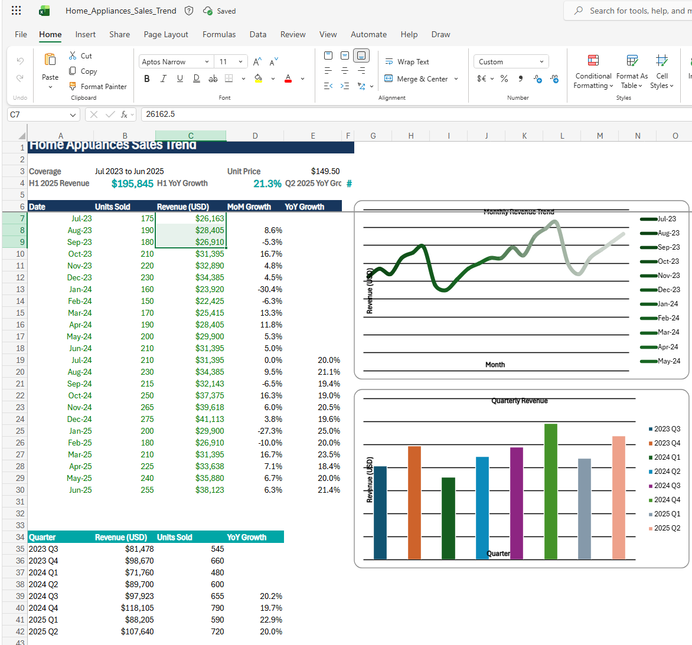Click the Saved status indicator
The image size is (692, 645).
219,11
